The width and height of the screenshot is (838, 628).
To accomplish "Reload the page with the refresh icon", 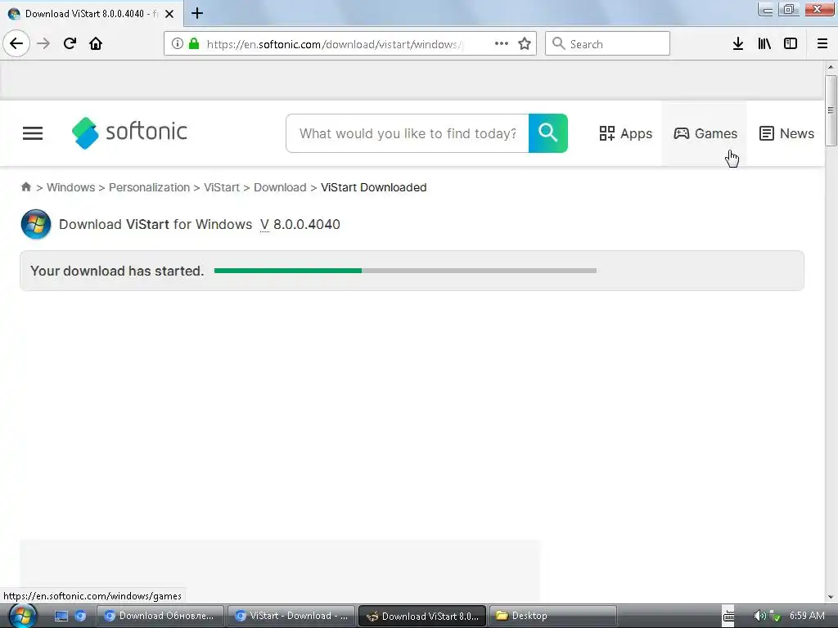I will (x=70, y=44).
